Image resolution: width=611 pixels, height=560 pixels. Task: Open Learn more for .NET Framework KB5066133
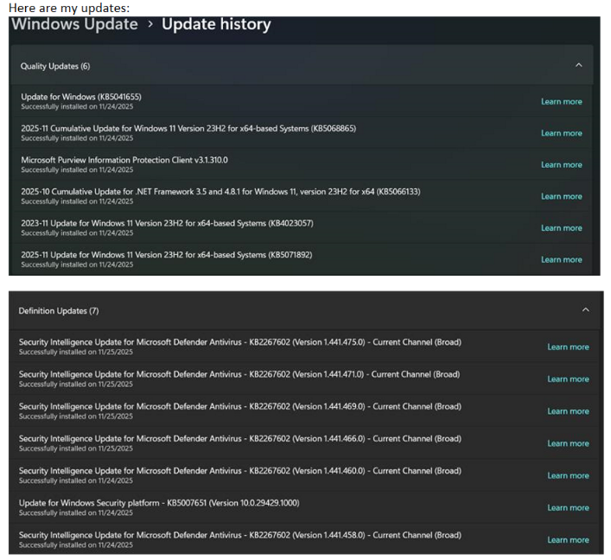[x=562, y=196]
